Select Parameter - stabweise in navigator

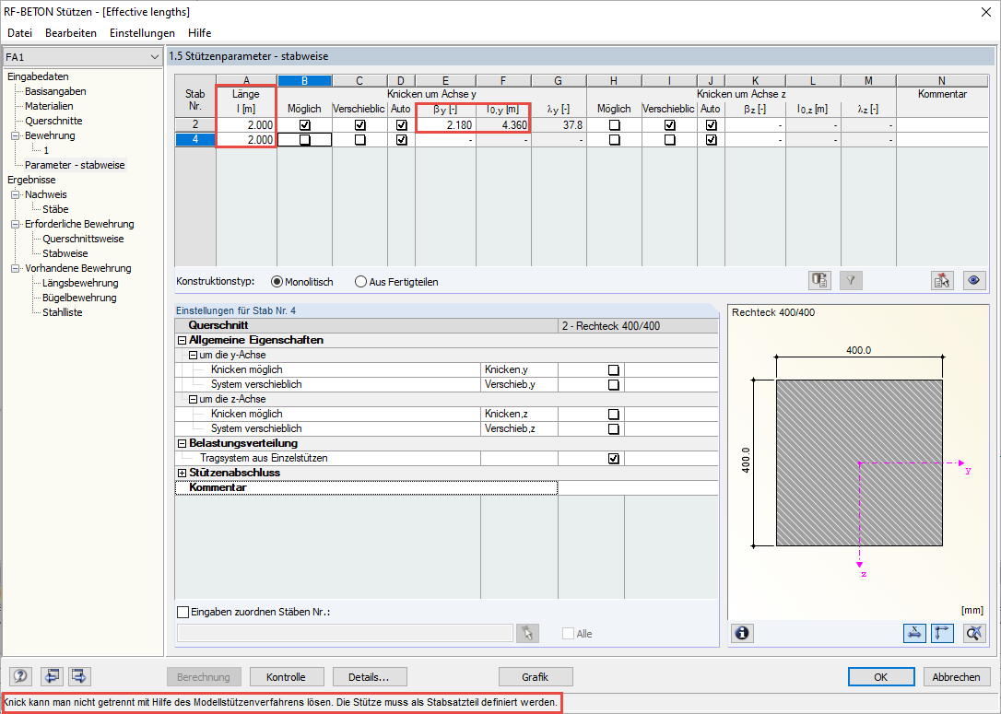[x=75, y=165]
